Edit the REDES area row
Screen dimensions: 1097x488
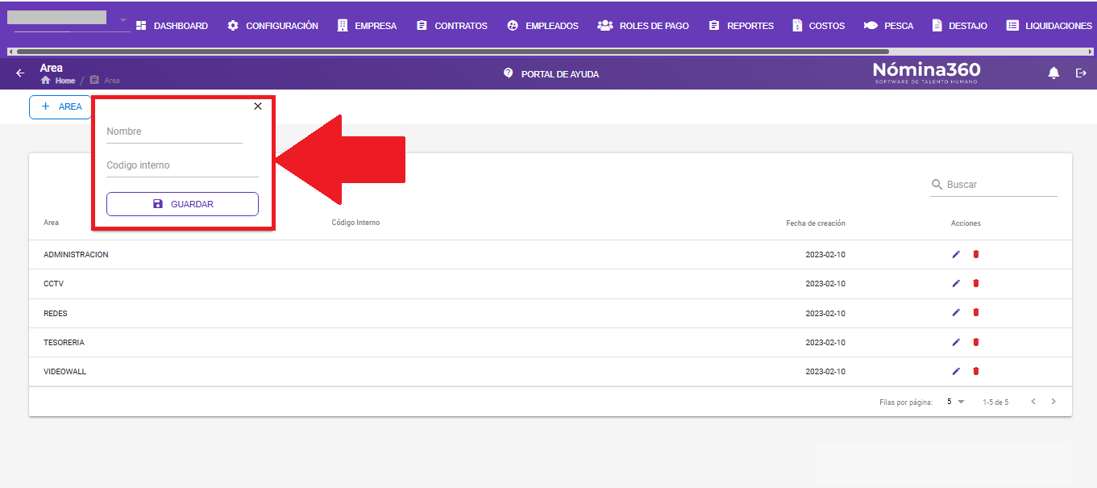click(x=956, y=312)
